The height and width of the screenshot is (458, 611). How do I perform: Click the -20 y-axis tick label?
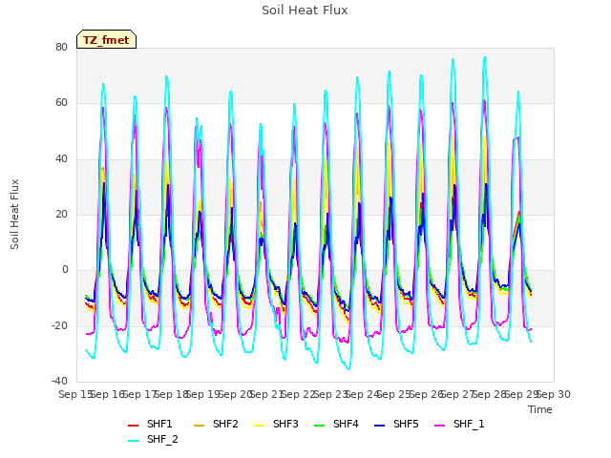(x=59, y=325)
